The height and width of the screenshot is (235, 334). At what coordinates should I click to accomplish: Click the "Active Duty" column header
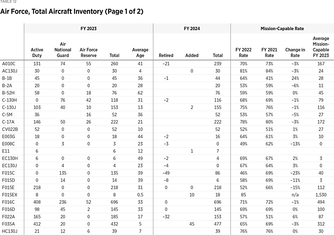pyautogui.click(x=37, y=52)
